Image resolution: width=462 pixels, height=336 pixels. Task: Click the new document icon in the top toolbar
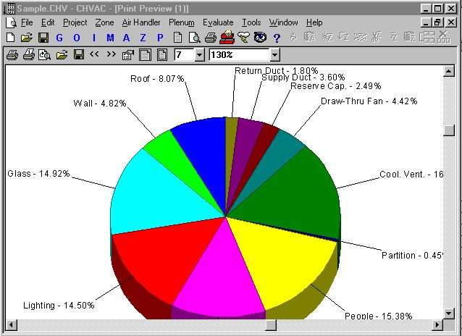point(10,38)
